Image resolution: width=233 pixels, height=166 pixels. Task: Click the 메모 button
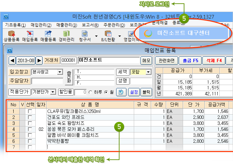(146, 61)
